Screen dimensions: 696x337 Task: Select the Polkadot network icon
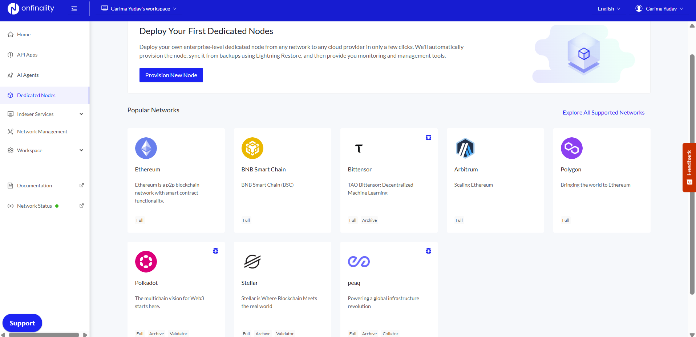pyautogui.click(x=146, y=261)
